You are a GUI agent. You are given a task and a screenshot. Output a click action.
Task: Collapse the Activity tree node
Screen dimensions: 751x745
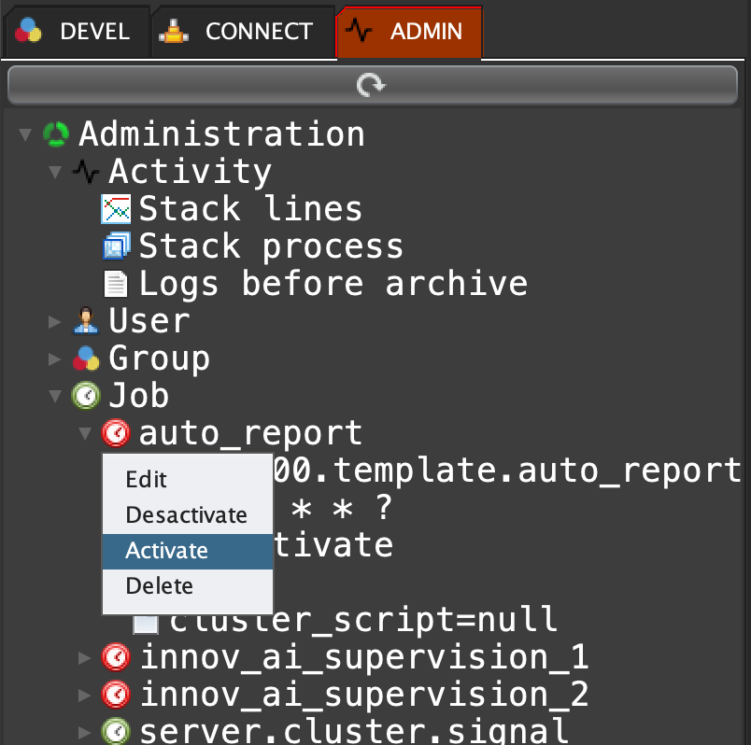(55, 172)
